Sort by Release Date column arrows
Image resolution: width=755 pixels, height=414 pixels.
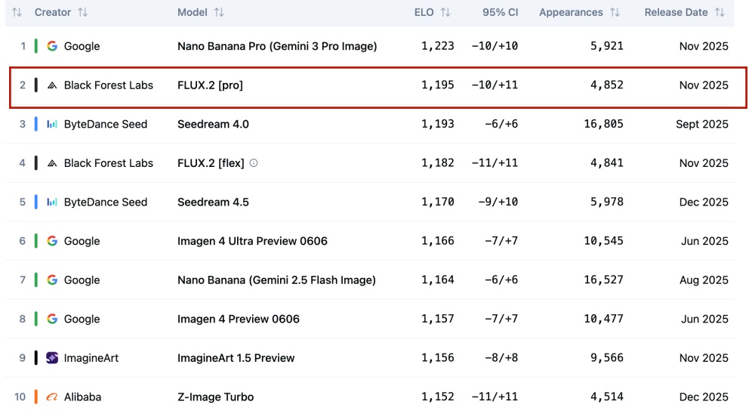[720, 13]
